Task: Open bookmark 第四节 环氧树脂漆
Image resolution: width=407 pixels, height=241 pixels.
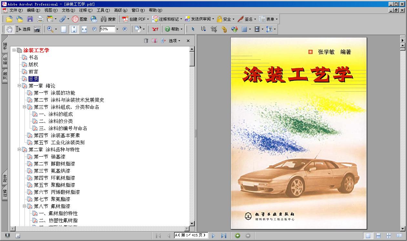Action: point(54,178)
